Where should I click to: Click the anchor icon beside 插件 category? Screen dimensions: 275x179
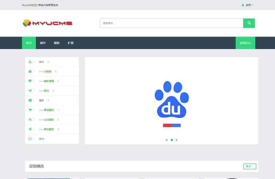coord(30,62)
